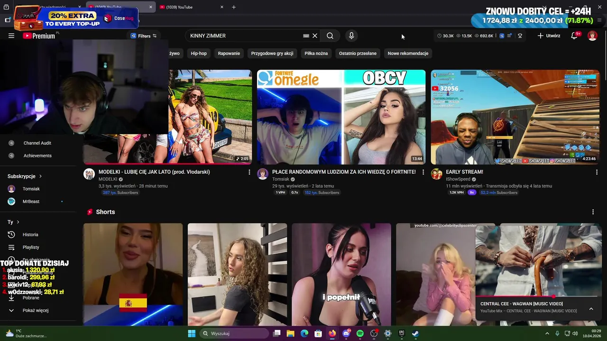Open the IShowSpeed channel name link
This screenshot has width=607, height=341.
pos(458,179)
